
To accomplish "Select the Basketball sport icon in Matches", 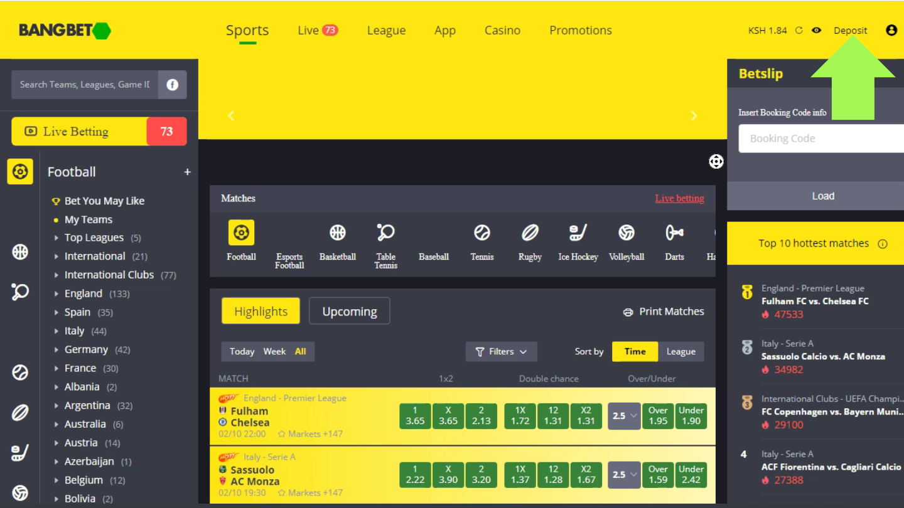I will point(337,233).
